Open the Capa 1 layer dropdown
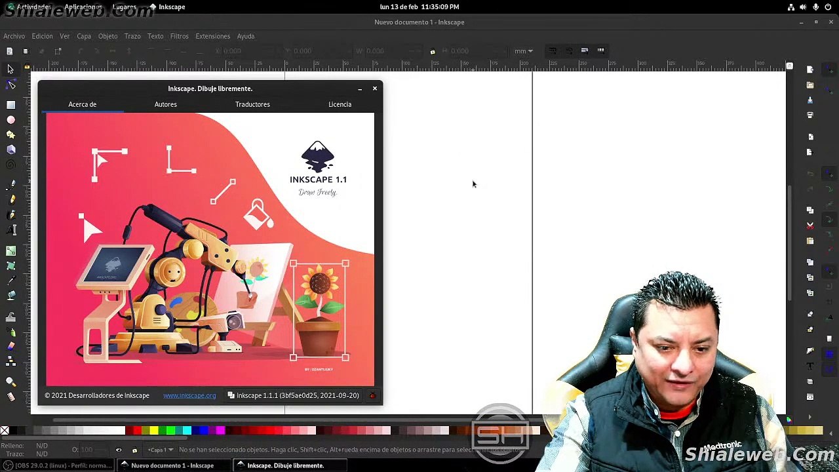 coord(160,450)
